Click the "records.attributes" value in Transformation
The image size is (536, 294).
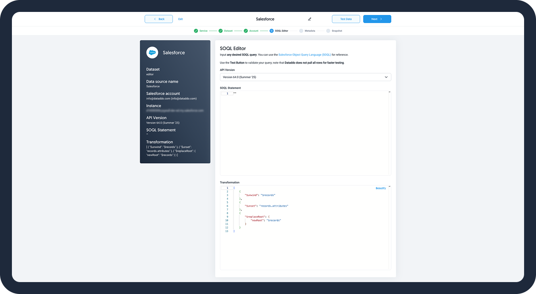point(274,206)
